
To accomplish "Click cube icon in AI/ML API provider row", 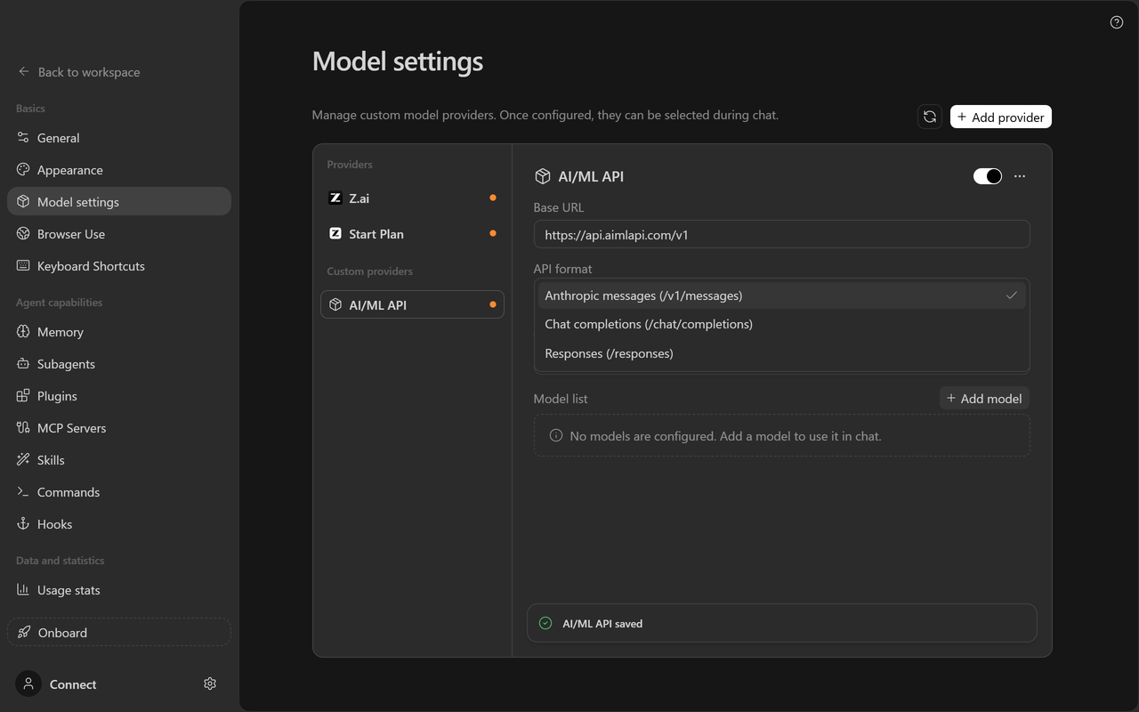I will (335, 304).
